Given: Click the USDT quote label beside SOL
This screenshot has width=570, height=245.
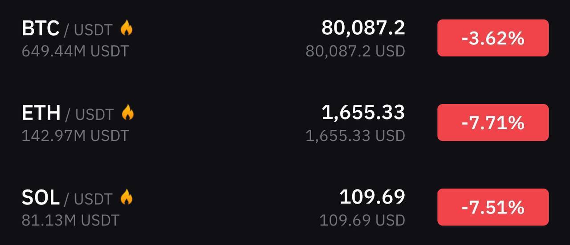Looking at the screenshot, I should coord(93,199).
